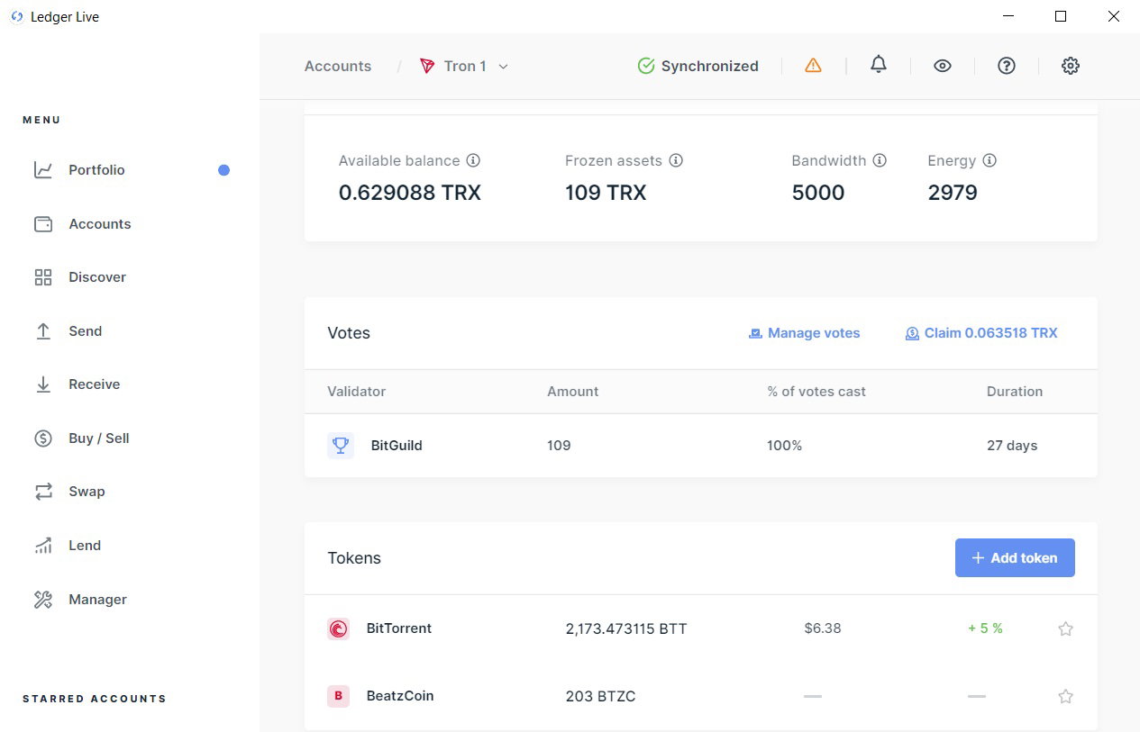Click the Accounts wallet icon in sidebar
This screenshot has height=732, width=1140.
tap(43, 224)
